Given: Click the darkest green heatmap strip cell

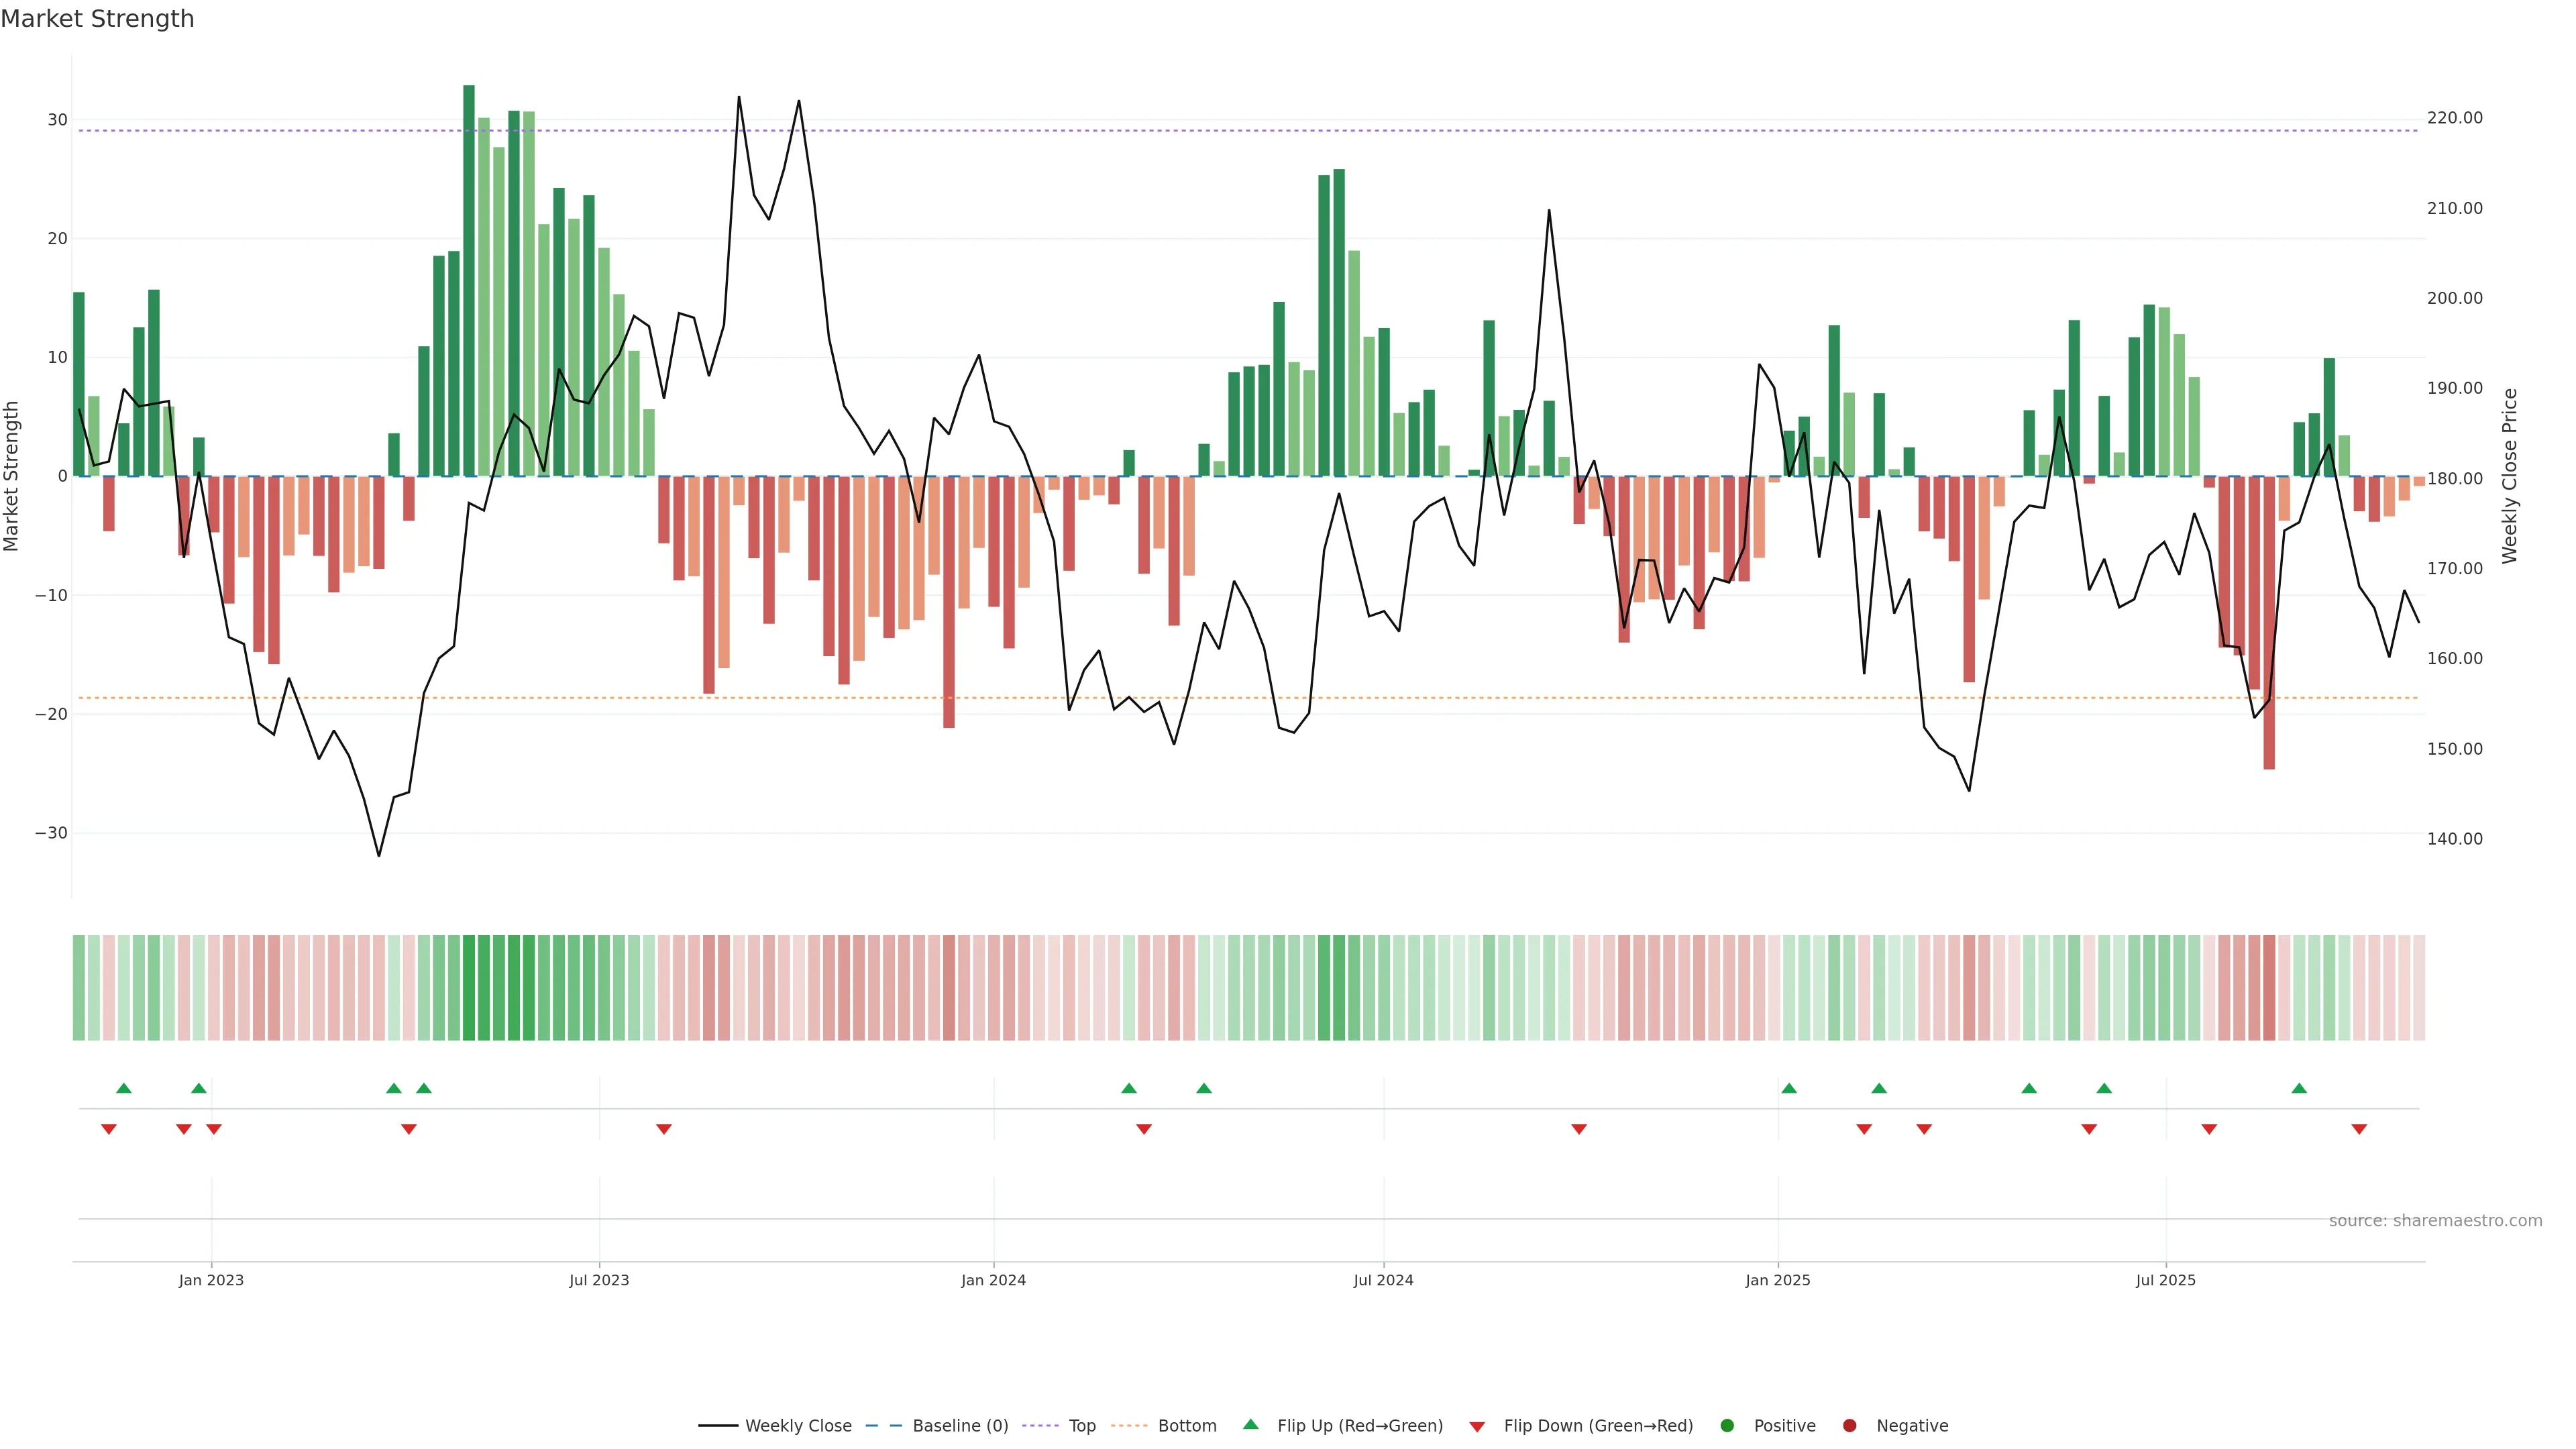Looking at the screenshot, I should [469, 988].
